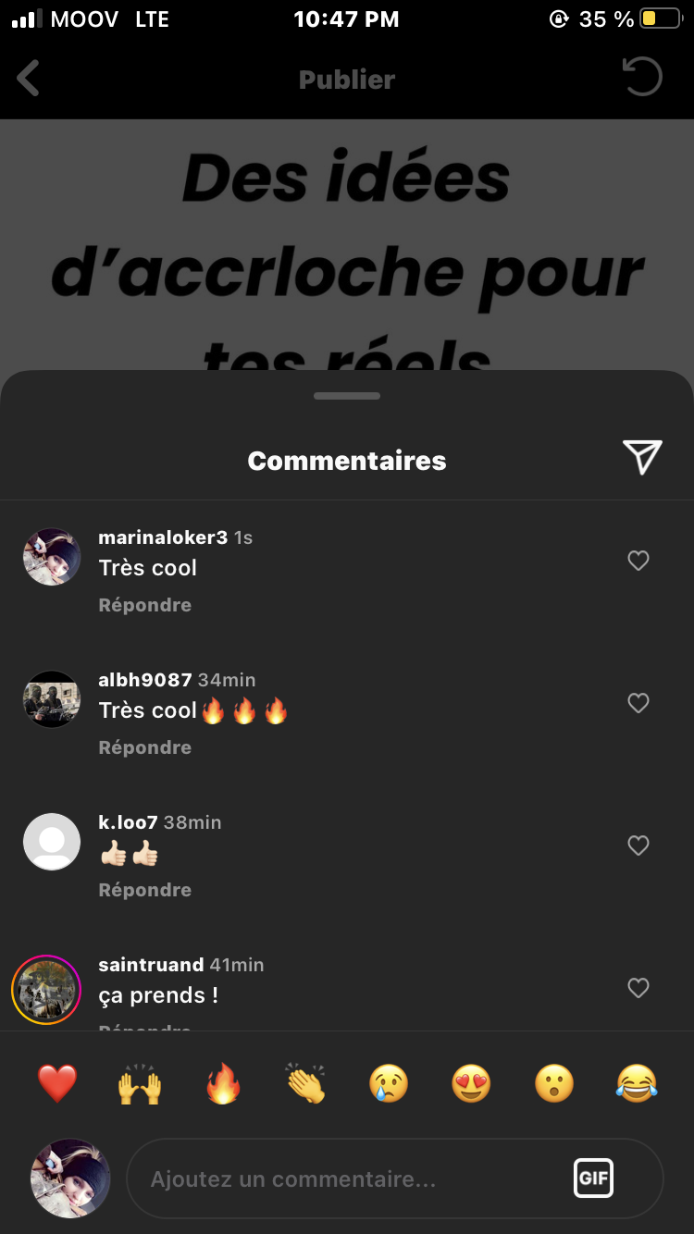The image size is (694, 1234).
Task: Reply to albh9087's comment
Action: 145,747
